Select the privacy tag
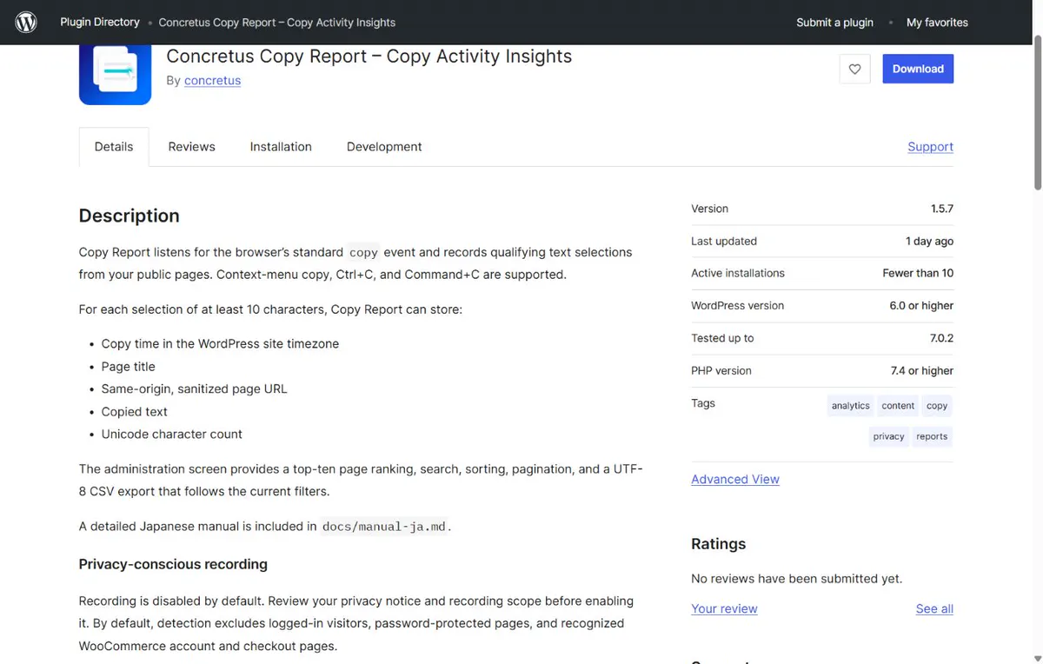 888,436
